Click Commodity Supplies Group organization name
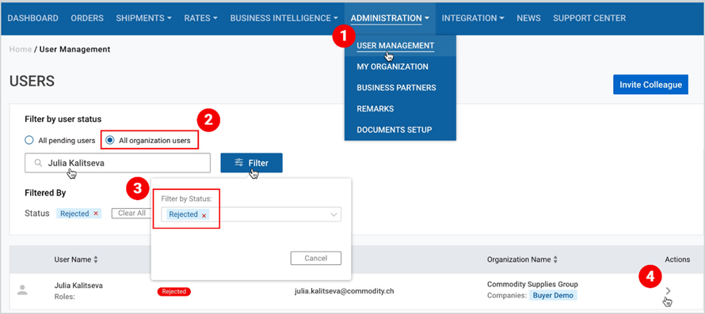The height and width of the screenshot is (314, 705). pos(532,285)
